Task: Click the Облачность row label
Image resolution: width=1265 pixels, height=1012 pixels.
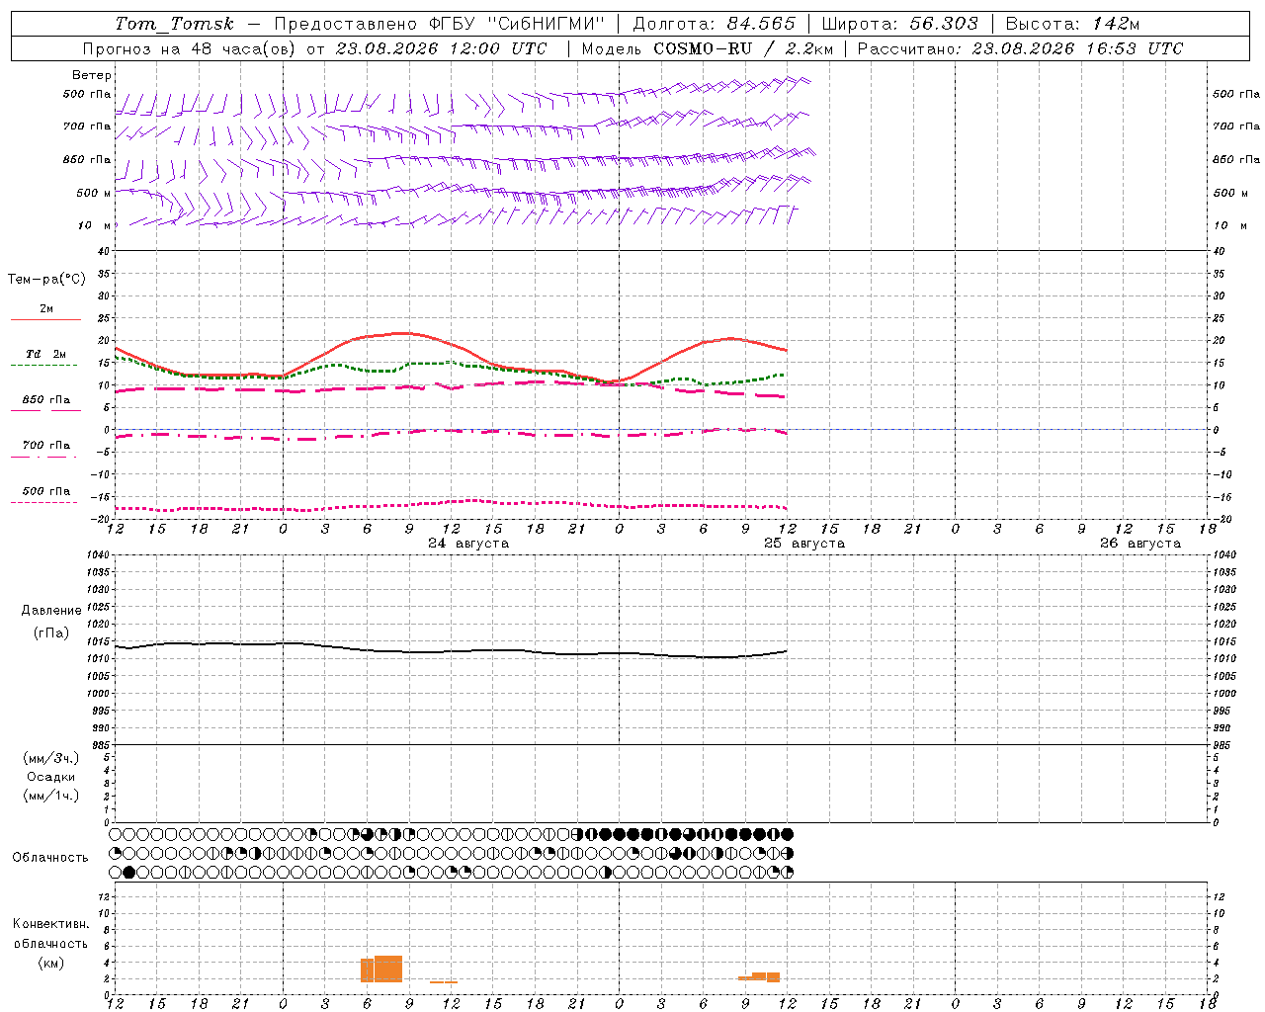Action: tap(50, 857)
